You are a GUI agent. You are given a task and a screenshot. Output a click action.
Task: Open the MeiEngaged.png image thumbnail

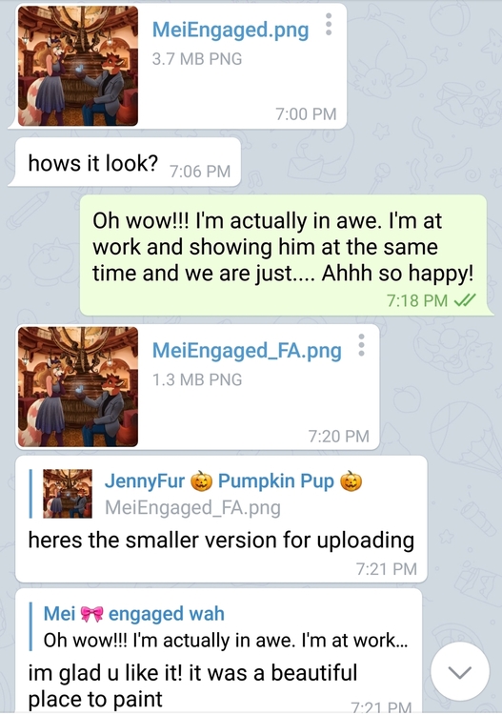(78, 66)
